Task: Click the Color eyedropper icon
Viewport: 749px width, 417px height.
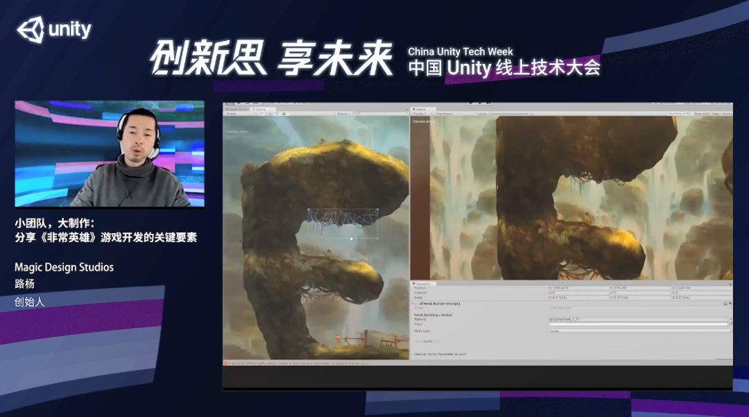Action: click(730, 324)
